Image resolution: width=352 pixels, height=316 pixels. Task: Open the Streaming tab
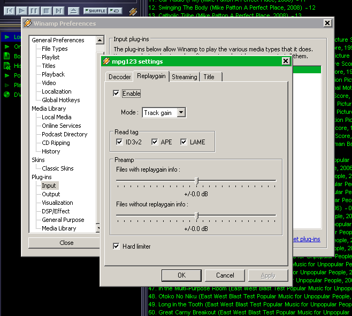[x=185, y=77]
